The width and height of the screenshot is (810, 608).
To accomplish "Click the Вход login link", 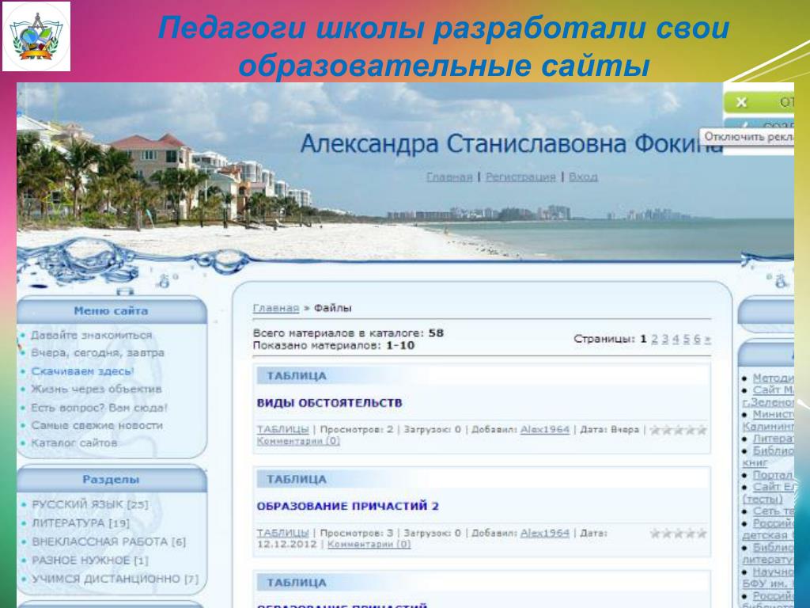I will coord(583,177).
